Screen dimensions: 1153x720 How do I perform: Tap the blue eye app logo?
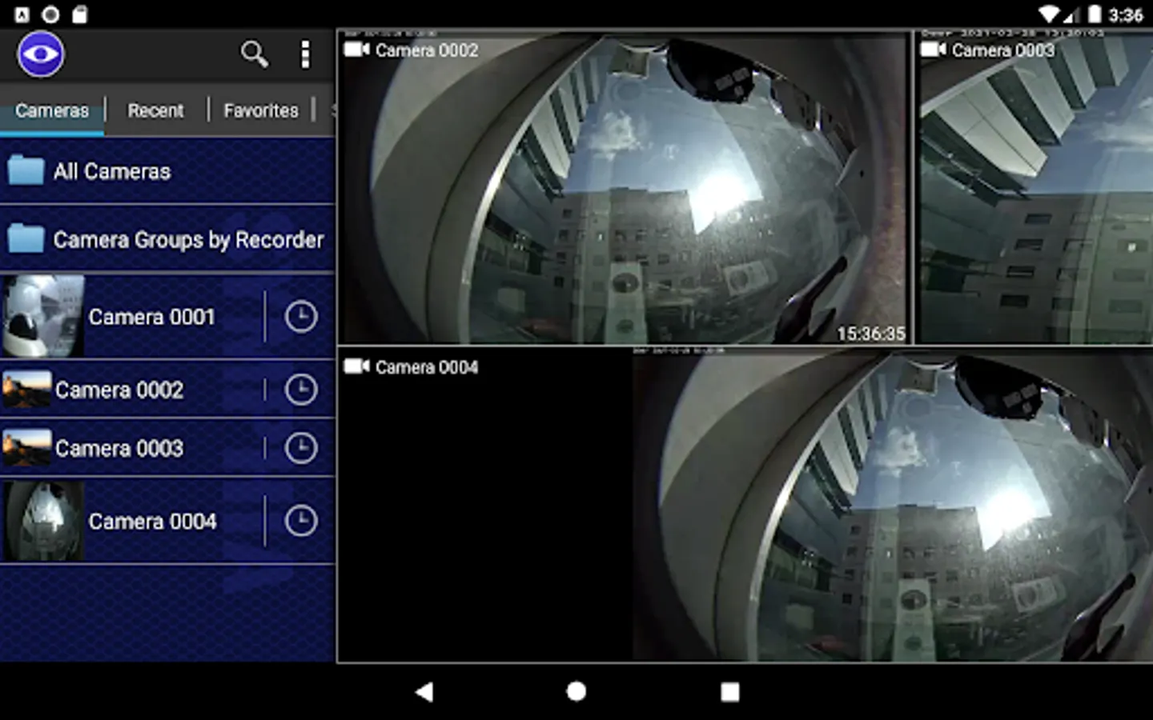click(40, 54)
